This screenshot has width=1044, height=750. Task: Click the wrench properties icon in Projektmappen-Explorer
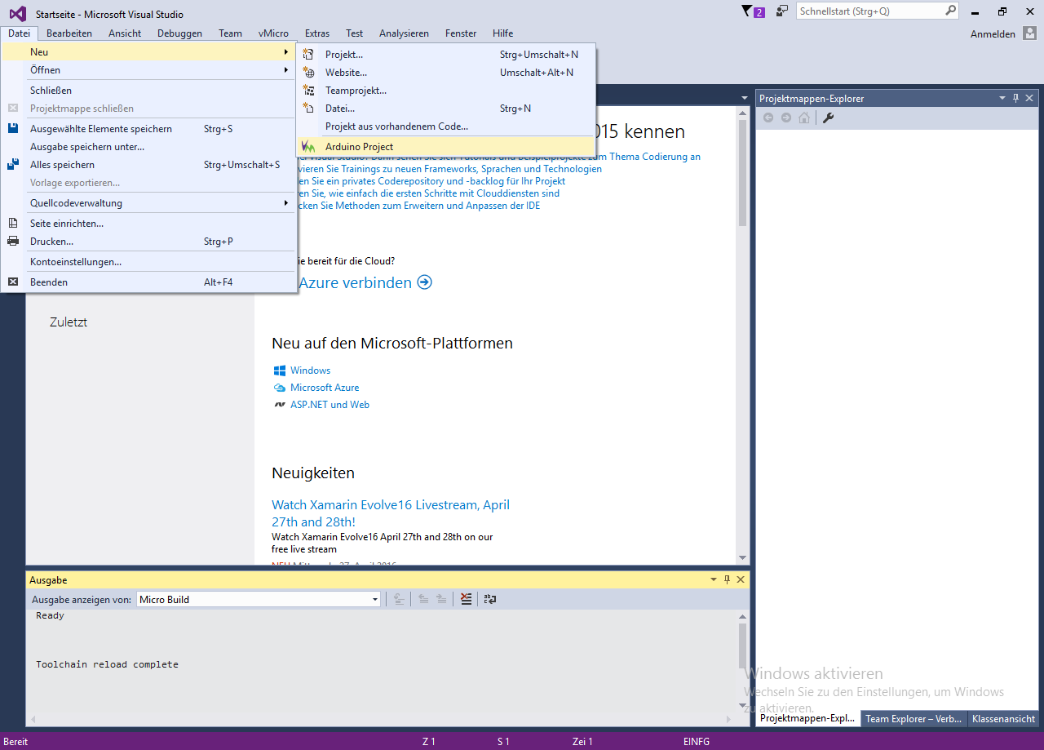(x=828, y=118)
